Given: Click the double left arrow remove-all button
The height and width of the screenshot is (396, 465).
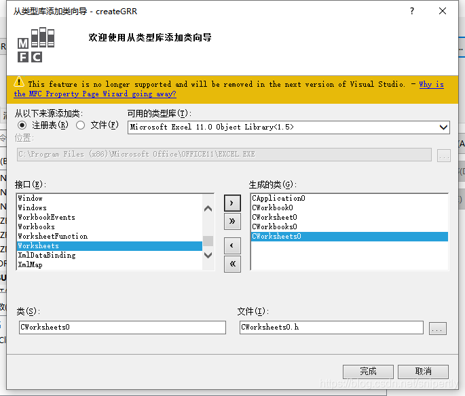Looking at the screenshot, I should (232, 264).
